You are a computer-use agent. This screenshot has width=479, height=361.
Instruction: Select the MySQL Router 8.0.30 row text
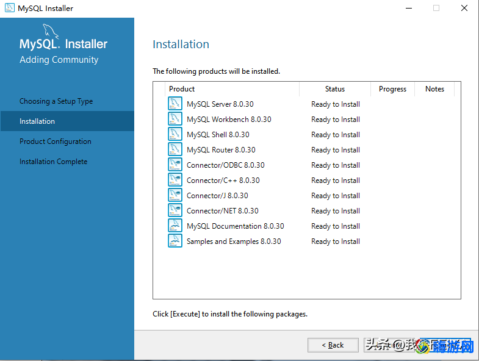click(x=221, y=150)
